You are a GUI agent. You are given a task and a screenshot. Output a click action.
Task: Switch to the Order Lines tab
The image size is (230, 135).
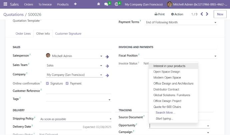click(x=23, y=33)
